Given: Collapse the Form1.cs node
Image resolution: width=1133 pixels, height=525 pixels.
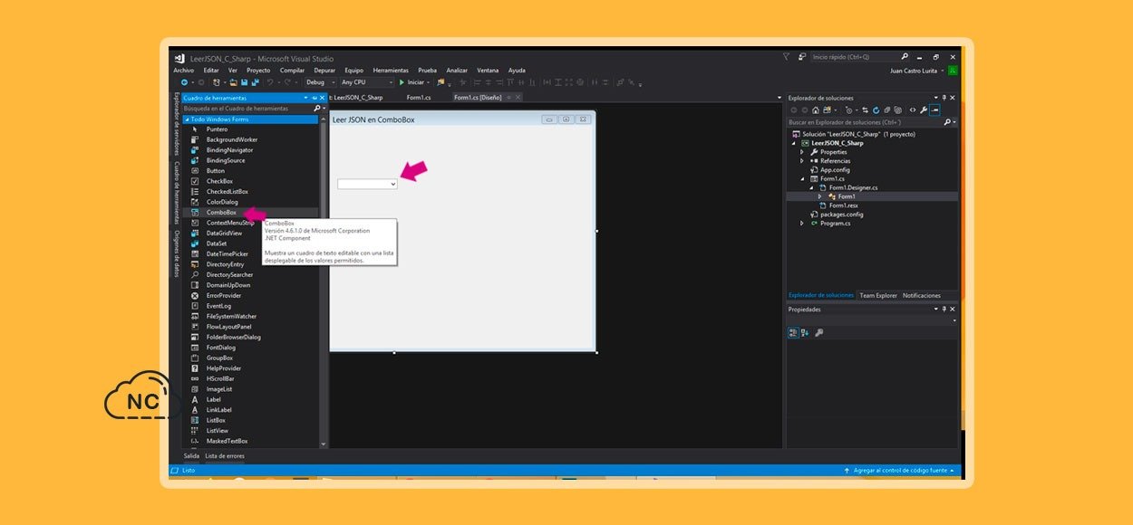Looking at the screenshot, I should (x=802, y=178).
